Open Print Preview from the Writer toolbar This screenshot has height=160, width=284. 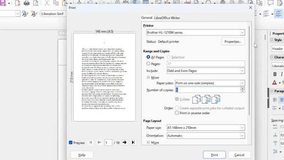pyautogui.click(x=36, y=3)
